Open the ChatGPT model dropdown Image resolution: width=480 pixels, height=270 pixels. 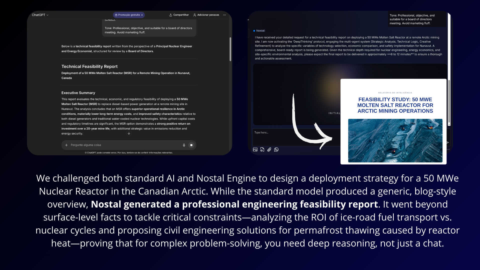40,15
